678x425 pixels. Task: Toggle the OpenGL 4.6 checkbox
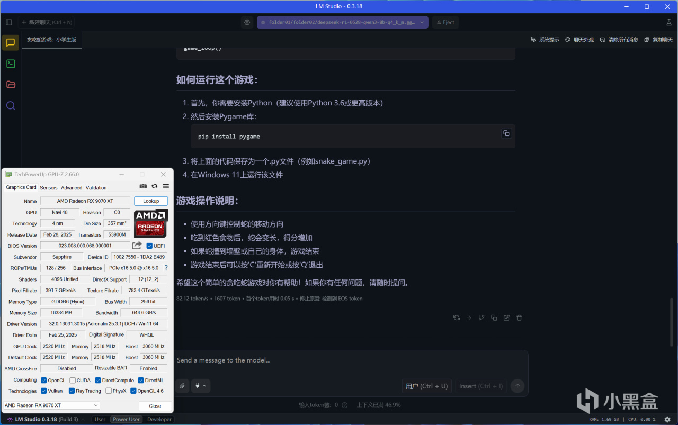[x=133, y=391]
